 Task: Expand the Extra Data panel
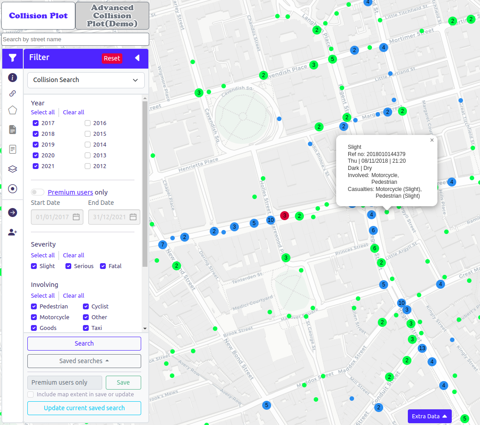429,416
